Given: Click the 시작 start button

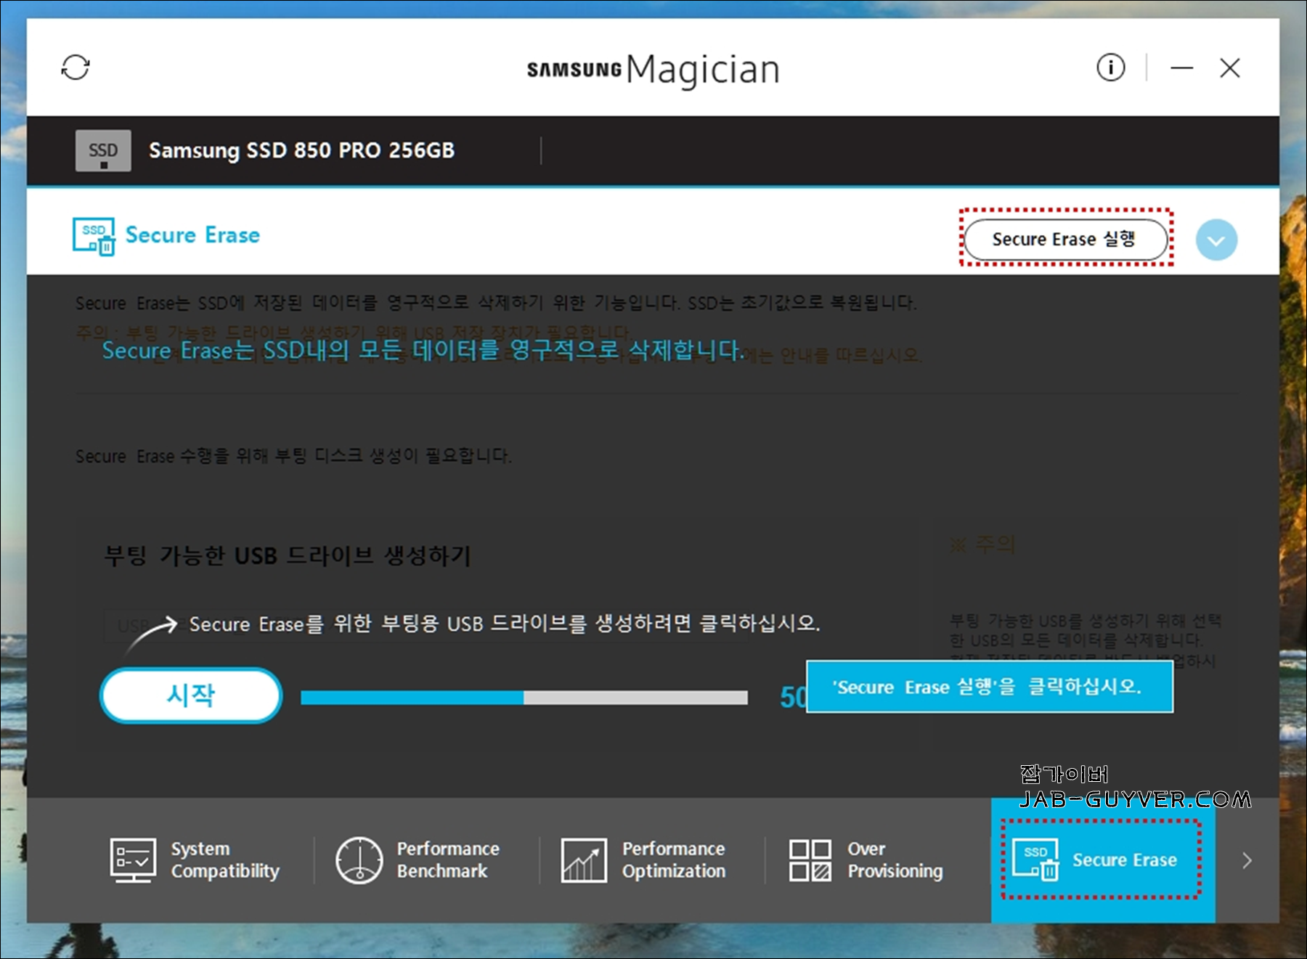Looking at the screenshot, I should click(x=191, y=695).
